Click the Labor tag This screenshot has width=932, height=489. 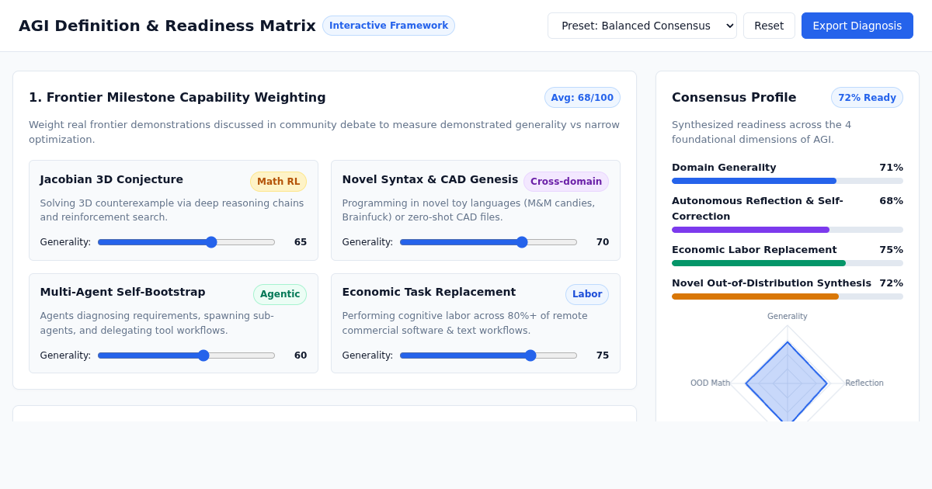pos(587,294)
